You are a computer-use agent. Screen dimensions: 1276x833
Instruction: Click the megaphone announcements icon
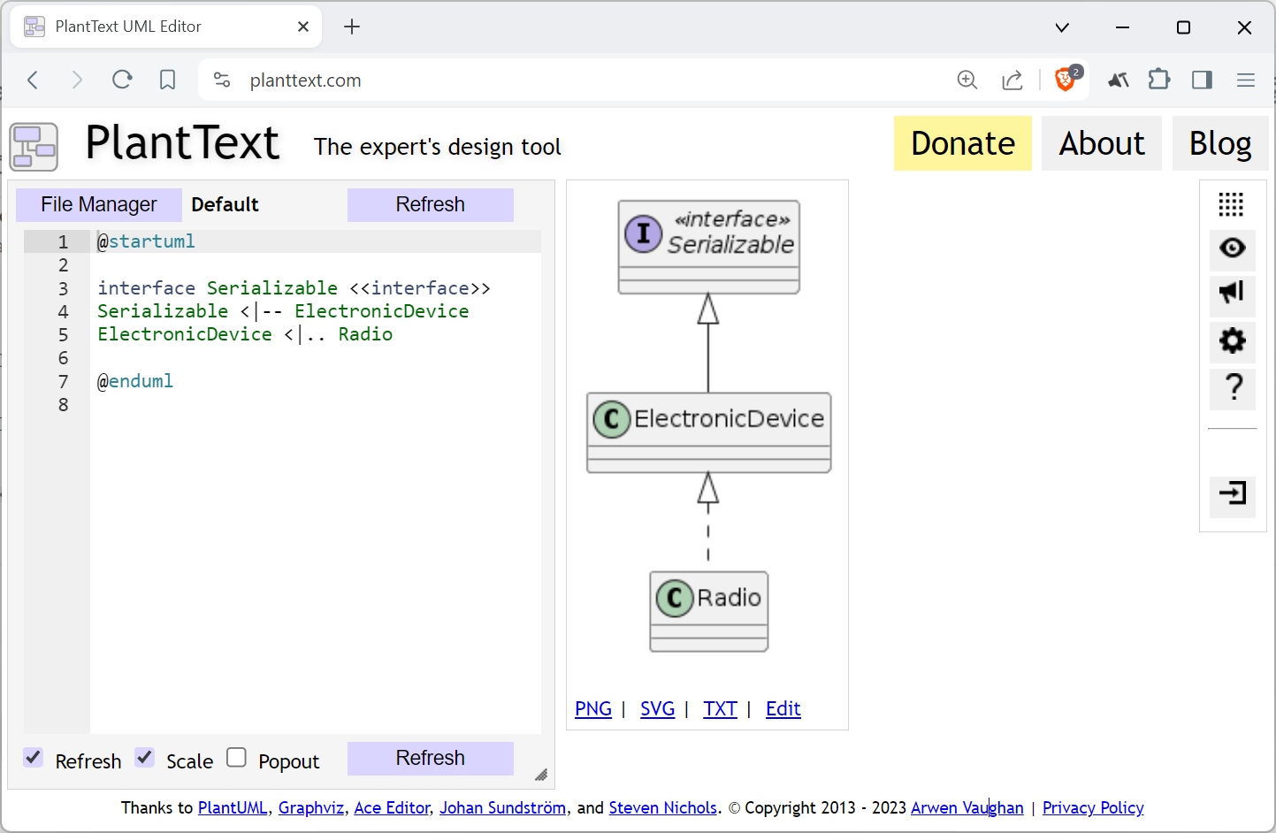tap(1232, 292)
